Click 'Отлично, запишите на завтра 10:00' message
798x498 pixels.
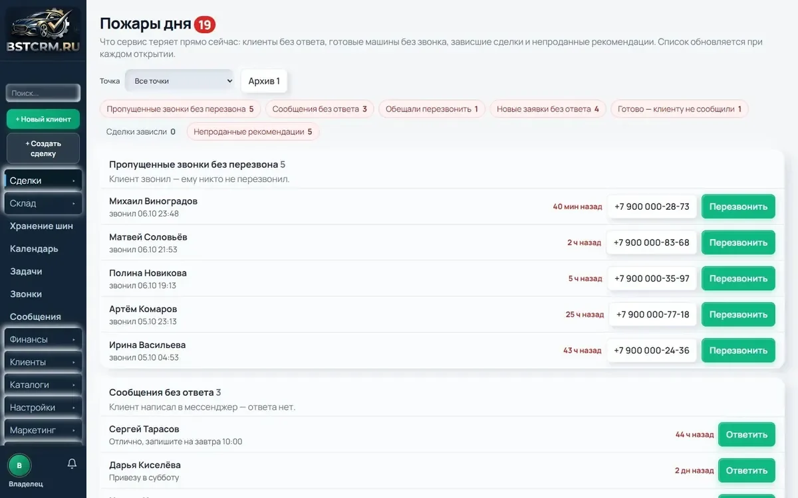(x=176, y=442)
